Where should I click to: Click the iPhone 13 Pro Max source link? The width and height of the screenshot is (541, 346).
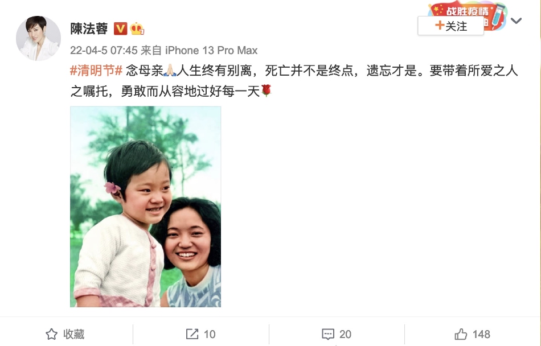click(x=211, y=50)
